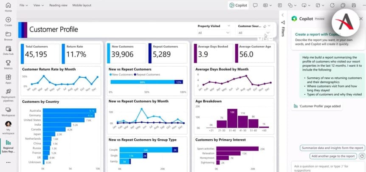Toggle the Copilot pane button in toolbar
This screenshot has width=366, height=172.
pyautogui.click(x=238, y=6)
